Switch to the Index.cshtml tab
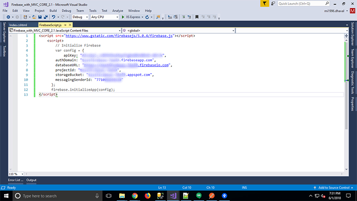357x201 pixels. point(19,25)
